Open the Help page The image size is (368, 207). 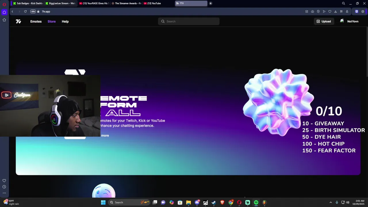(x=65, y=21)
